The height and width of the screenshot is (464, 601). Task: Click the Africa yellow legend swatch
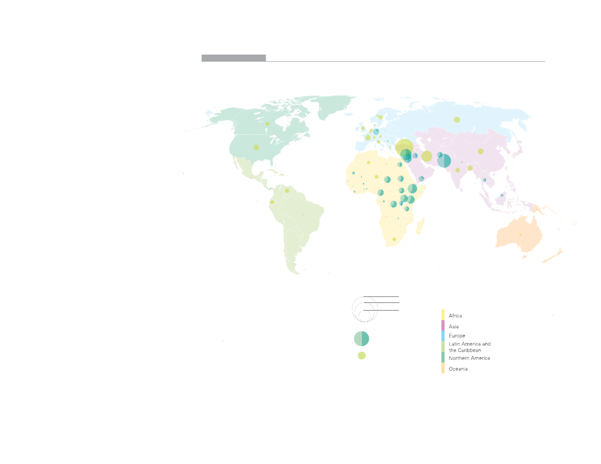[x=443, y=314]
